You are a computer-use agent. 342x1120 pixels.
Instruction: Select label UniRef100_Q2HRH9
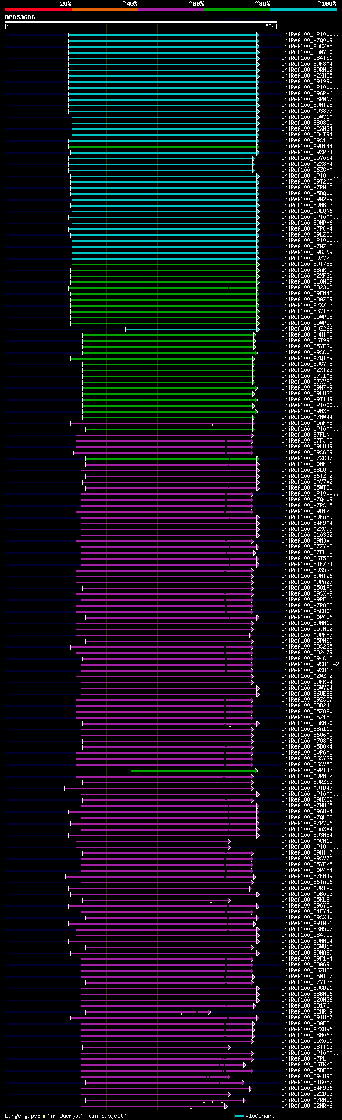(307, 1011)
